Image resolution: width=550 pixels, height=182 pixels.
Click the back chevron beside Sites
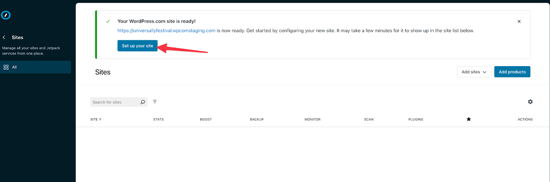pyautogui.click(x=4, y=37)
